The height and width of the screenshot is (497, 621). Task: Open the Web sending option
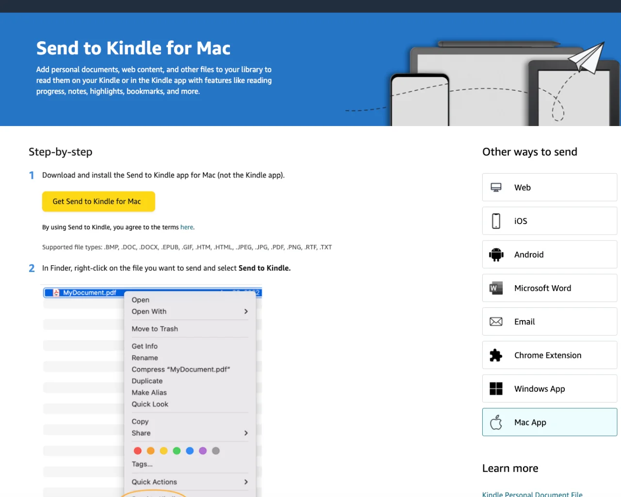point(550,187)
